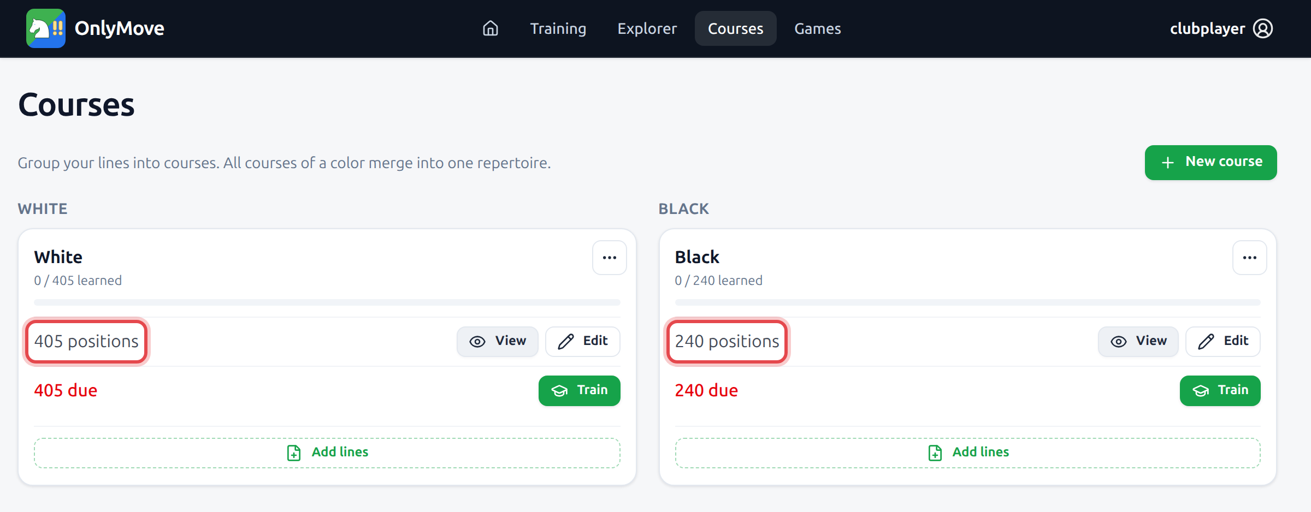1311x512 pixels.
Task: Click the OnlyMove knight logo
Action: tap(46, 28)
